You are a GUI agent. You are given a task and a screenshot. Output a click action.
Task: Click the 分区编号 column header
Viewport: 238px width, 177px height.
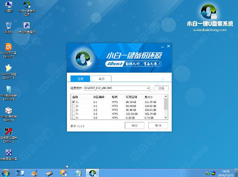99,97
